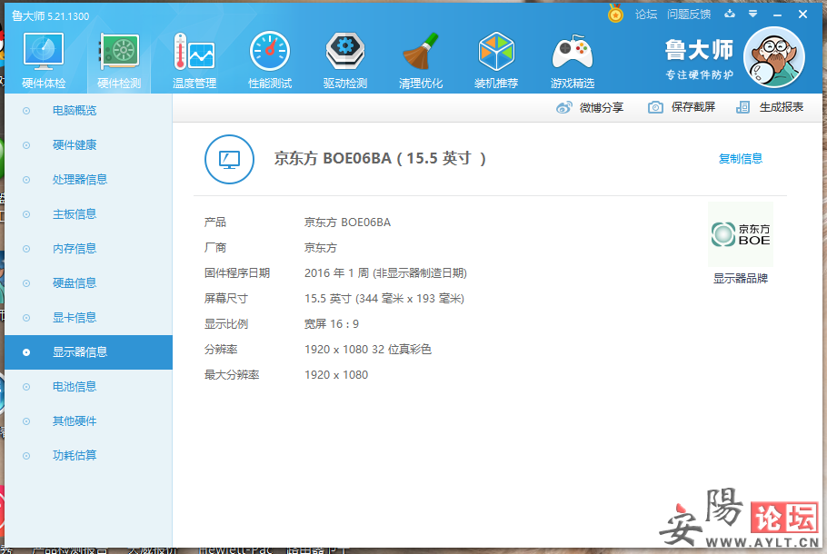Click the bullet icon beside 功耗估算
Screen dimensions: 827x554
[25, 456]
